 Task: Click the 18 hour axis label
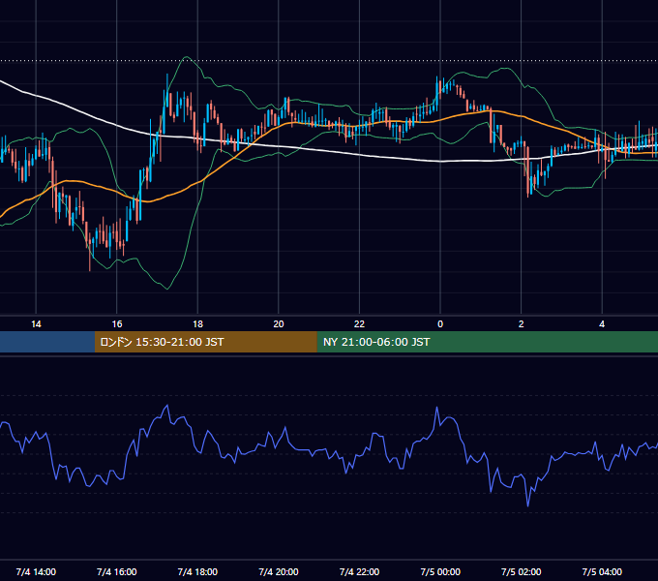pyautogui.click(x=197, y=324)
